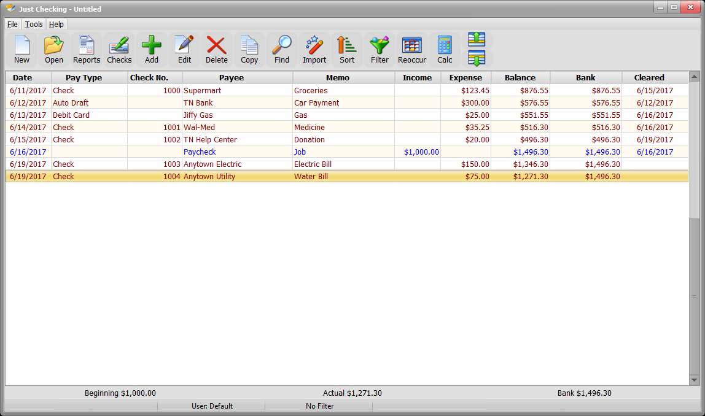Open the Filter tool
Viewport: 705px width, 416px height.
[380, 49]
